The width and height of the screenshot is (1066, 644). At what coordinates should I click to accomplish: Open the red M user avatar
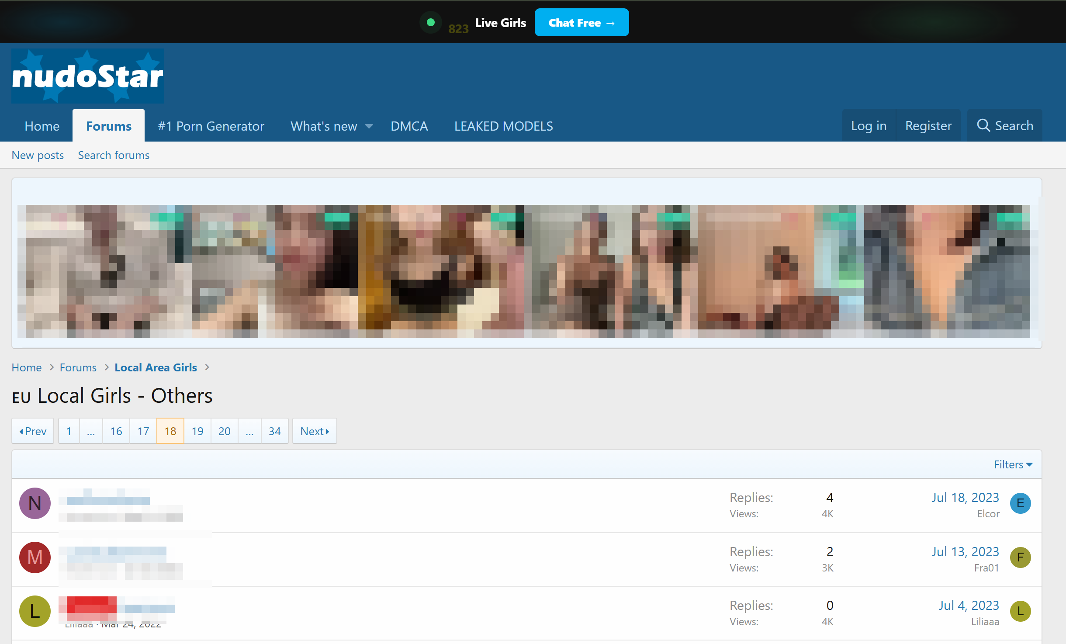pyautogui.click(x=35, y=557)
